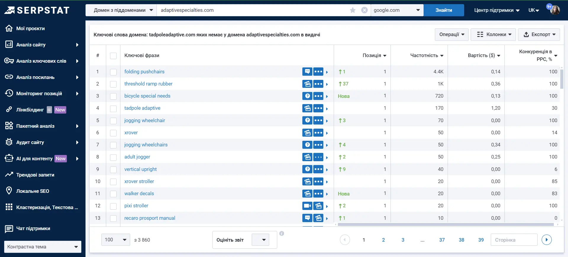Screen dimensions: 568x257
Task: Open the Контрастна тема theme dropdown
Action: 43,247
